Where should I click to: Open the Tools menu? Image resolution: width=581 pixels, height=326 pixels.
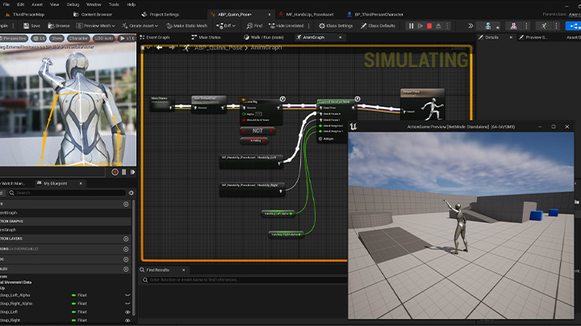pyautogui.click(x=114, y=5)
